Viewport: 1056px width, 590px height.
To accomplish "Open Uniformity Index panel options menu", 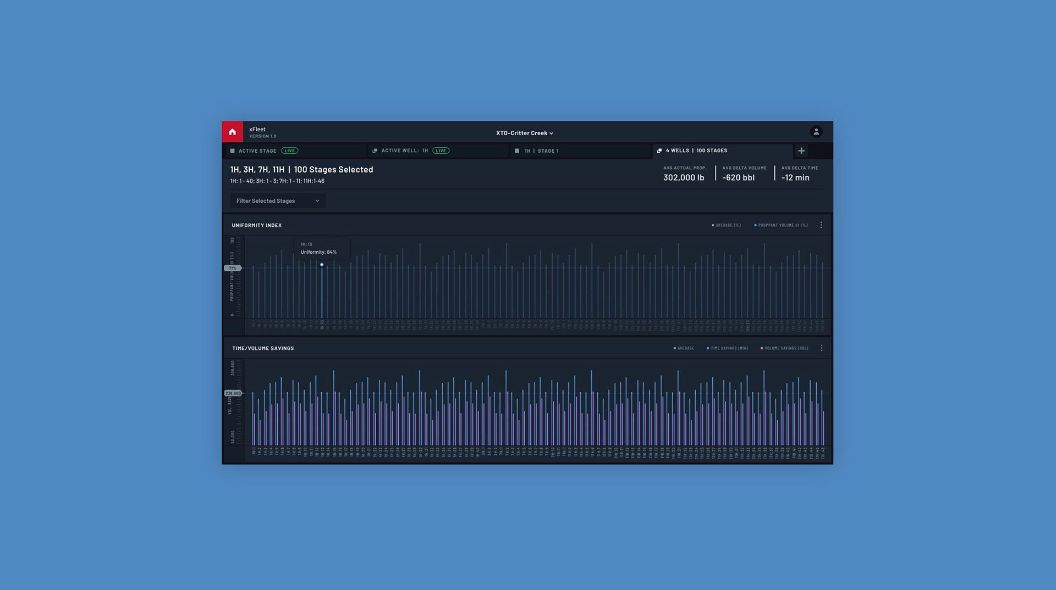I will [x=821, y=225].
